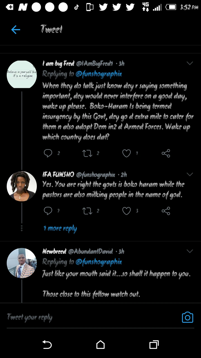
Task: View IFA FUNSHO's profile picture
Action: tap(22, 186)
